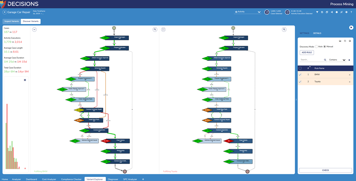Viewport: 356px width, 181px height.
Task: Switch to the Inspect Variants tab
Action: tap(11, 21)
